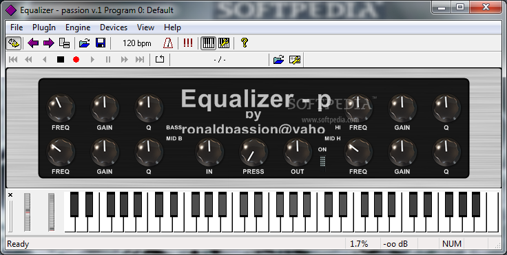Screen dimensions: 507x255
Task: Toggle the loop icon in transport bar
Action: (160, 59)
